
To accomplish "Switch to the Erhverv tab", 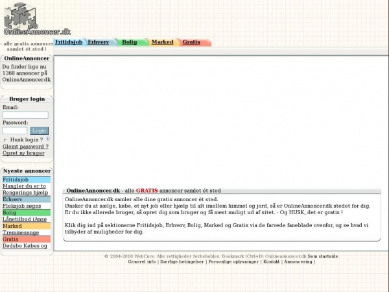I will tap(99, 42).
